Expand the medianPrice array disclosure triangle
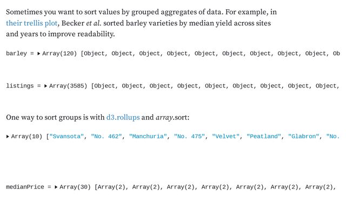The height and width of the screenshot is (216, 346). (56, 187)
